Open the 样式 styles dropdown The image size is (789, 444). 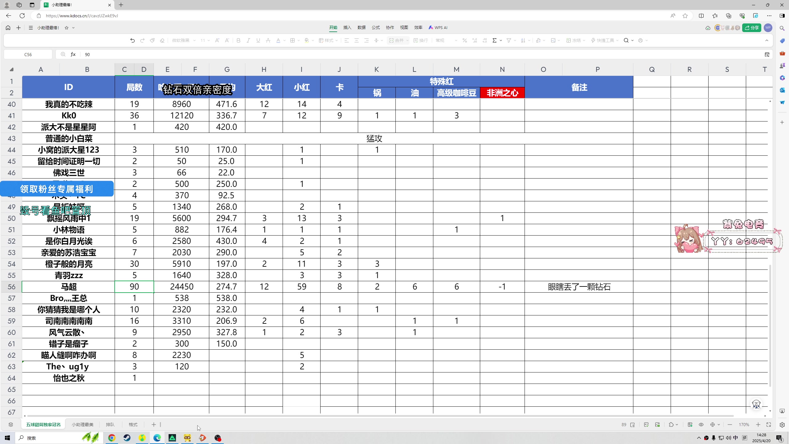328,40
